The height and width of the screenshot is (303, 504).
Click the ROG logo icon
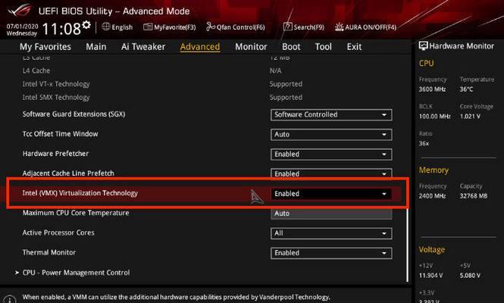[x=20, y=11]
